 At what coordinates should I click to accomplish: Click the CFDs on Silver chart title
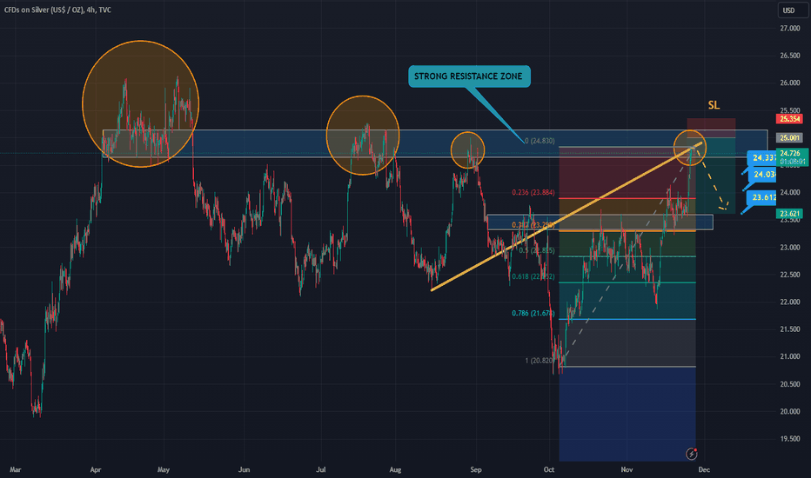tap(57, 10)
